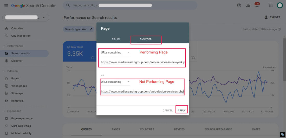This screenshot has width=286, height=138.
Task: Click the Google Search Console logo
Action: click(33, 6)
